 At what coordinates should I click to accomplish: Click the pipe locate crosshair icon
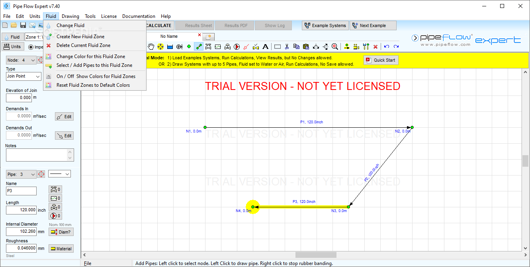coord(41,174)
